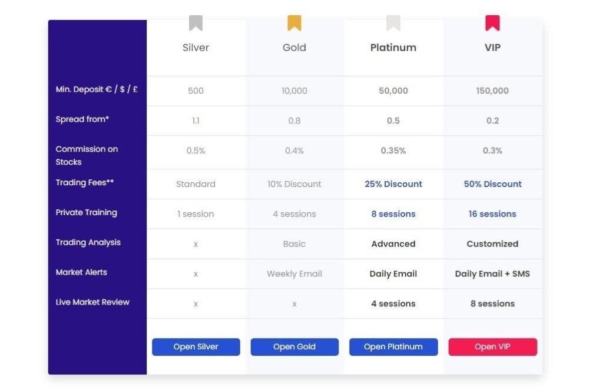Screen dimensions: 603x391
Task: Select the Silver plan heading
Action: (x=196, y=48)
